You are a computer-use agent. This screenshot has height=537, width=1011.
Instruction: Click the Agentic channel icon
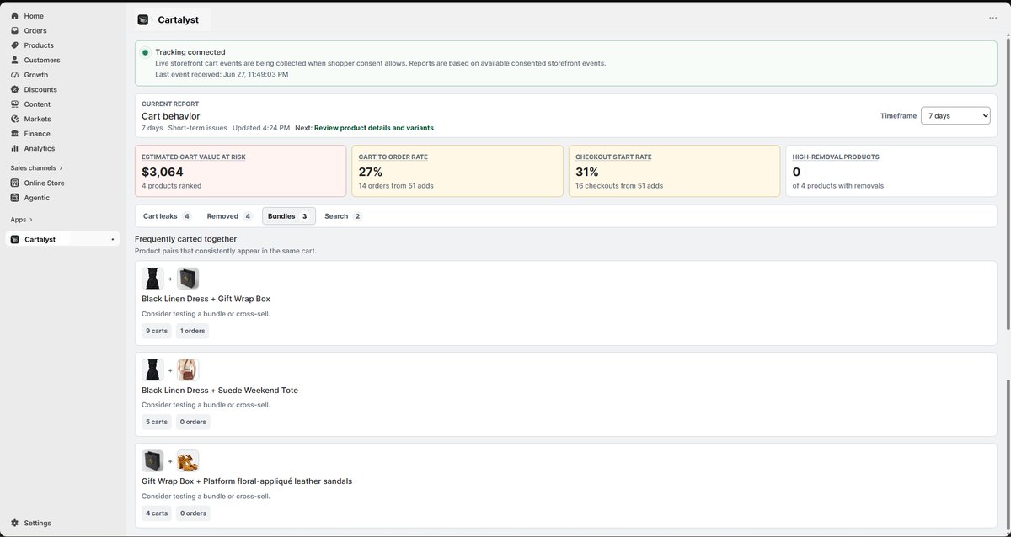click(x=15, y=198)
